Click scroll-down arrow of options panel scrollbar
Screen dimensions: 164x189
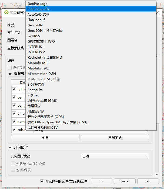(157, 175)
